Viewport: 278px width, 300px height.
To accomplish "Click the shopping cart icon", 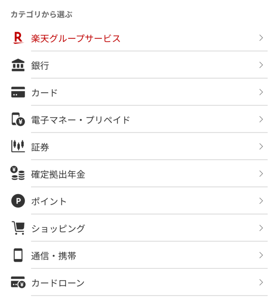I will [18, 228].
